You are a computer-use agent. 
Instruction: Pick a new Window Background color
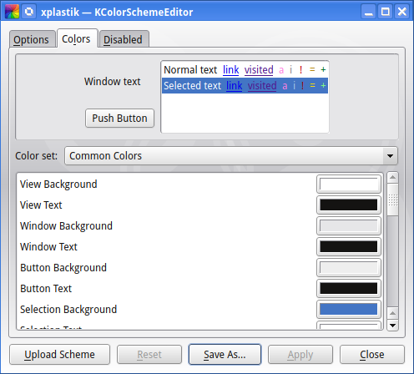pyautogui.click(x=349, y=225)
